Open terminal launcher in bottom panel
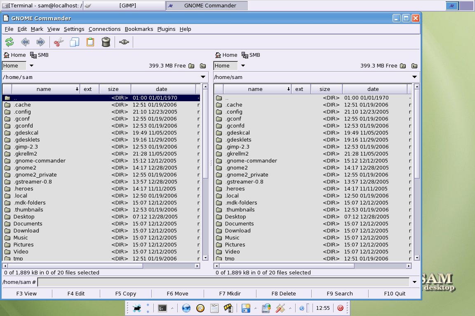475x316 pixels. coord(162,308)
